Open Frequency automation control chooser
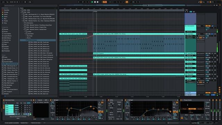 pos(190,38)
